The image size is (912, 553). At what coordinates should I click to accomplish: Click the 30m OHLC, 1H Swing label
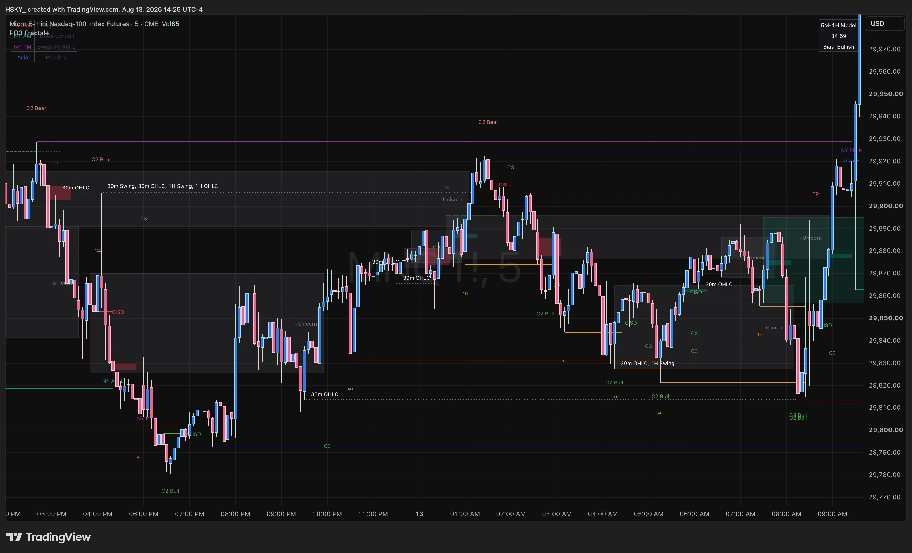coord(647,363)
